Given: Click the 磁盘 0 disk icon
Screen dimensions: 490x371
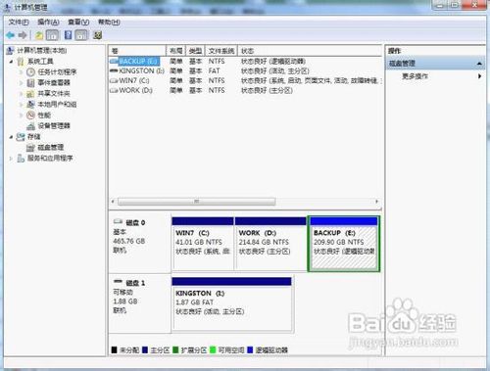Looking at the screenshot, I should tap(118, 222).
